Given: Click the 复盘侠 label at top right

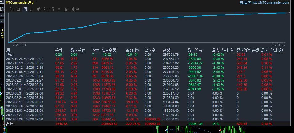Looking at the screenshot, I should coord(245,3).
